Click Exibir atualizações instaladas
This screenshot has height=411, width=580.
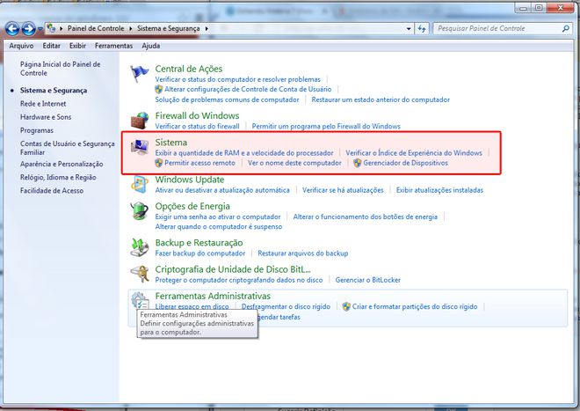[439, 190]
